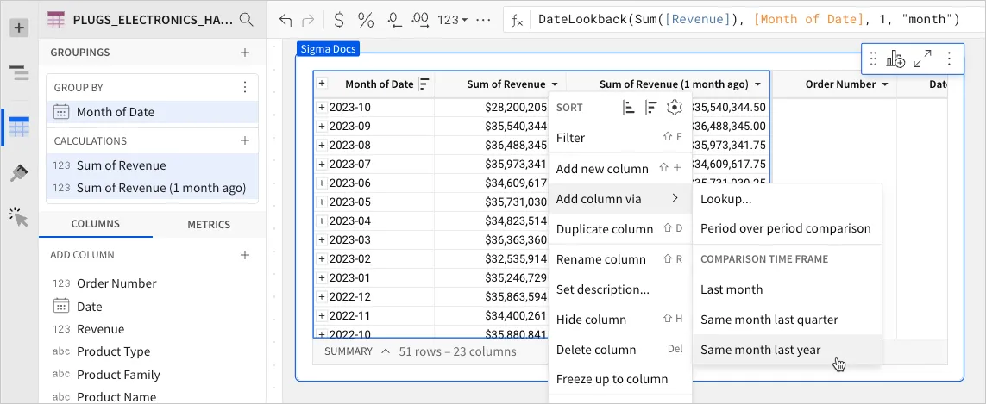
Task: Open the format paintbrush sidebar icon
Action: click(19, 173)
